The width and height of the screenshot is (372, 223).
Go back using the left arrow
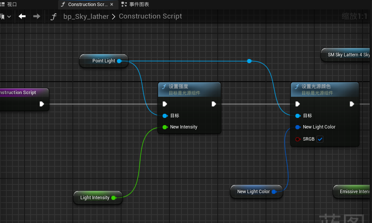22,16
